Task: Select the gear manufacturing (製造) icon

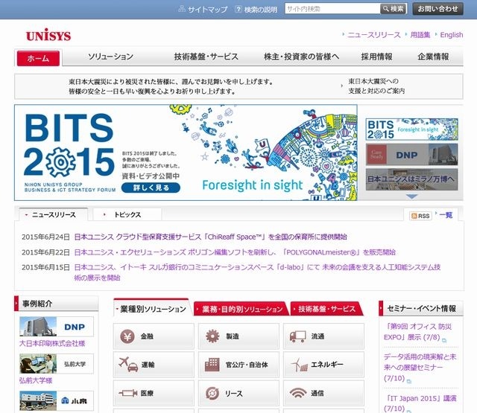Action: tap(212, 336)
